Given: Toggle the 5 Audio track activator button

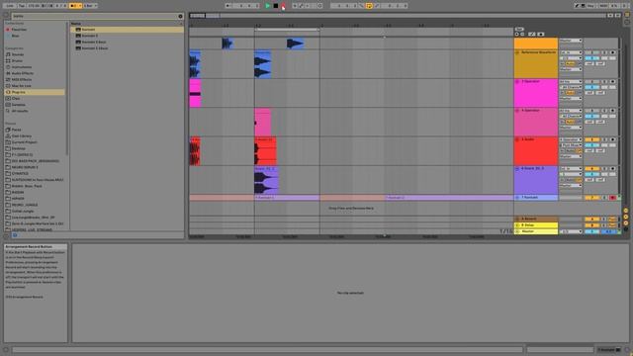Looking at the screenshot, I should click(x=591, y=140).
